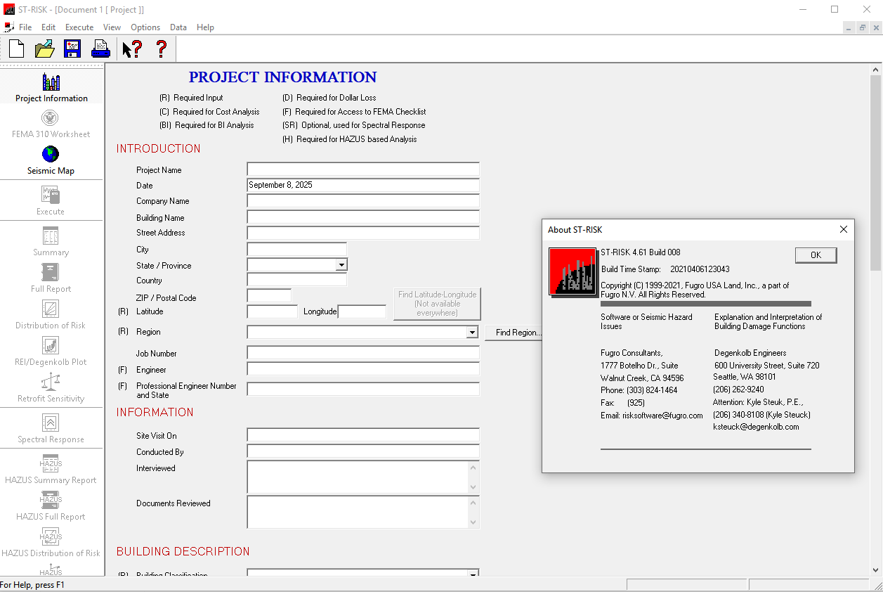Open the Spectral Response sidebar icon

(51, 423)
